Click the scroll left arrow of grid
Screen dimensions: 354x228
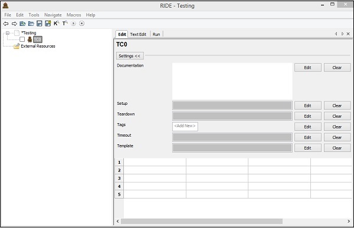click(117, 222)
